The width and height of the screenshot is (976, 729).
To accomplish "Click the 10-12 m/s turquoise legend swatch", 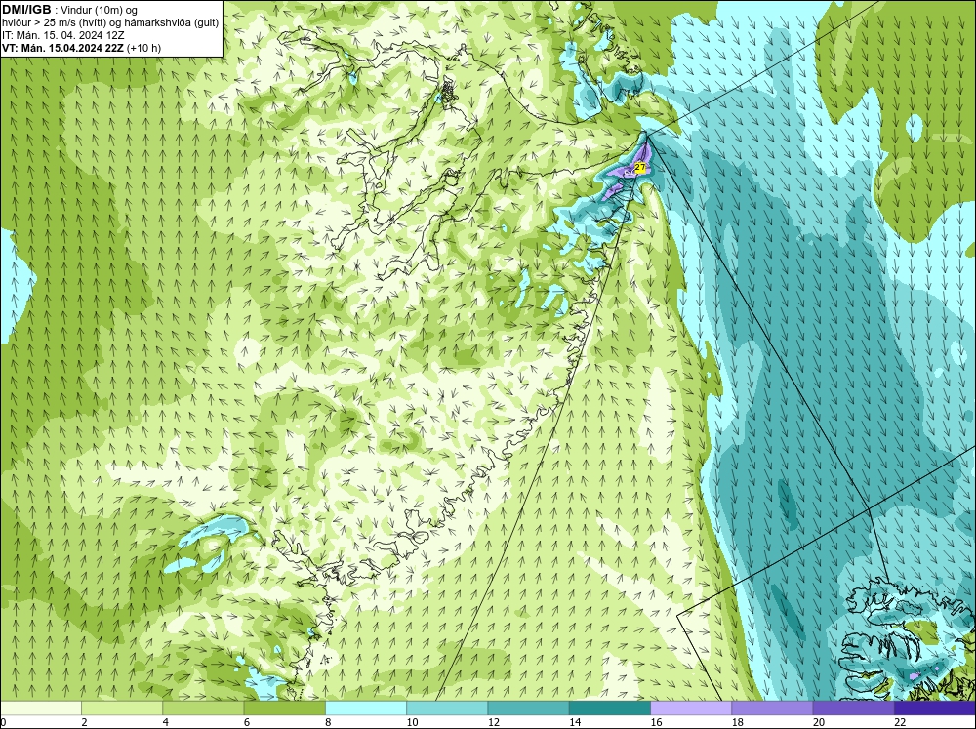I will (447, 709).
